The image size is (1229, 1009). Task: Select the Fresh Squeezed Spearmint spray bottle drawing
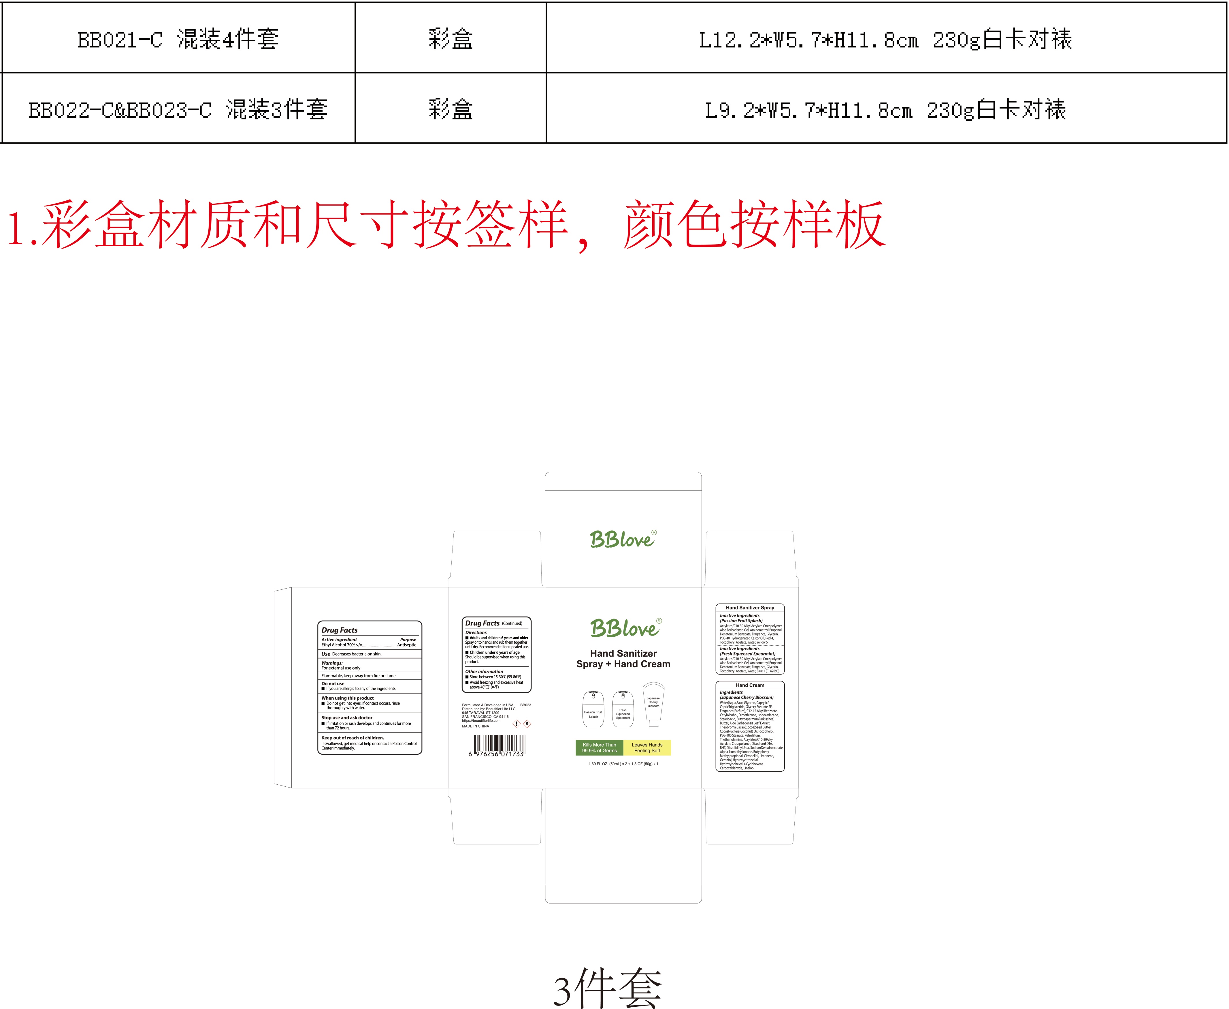tap(623, 709)
